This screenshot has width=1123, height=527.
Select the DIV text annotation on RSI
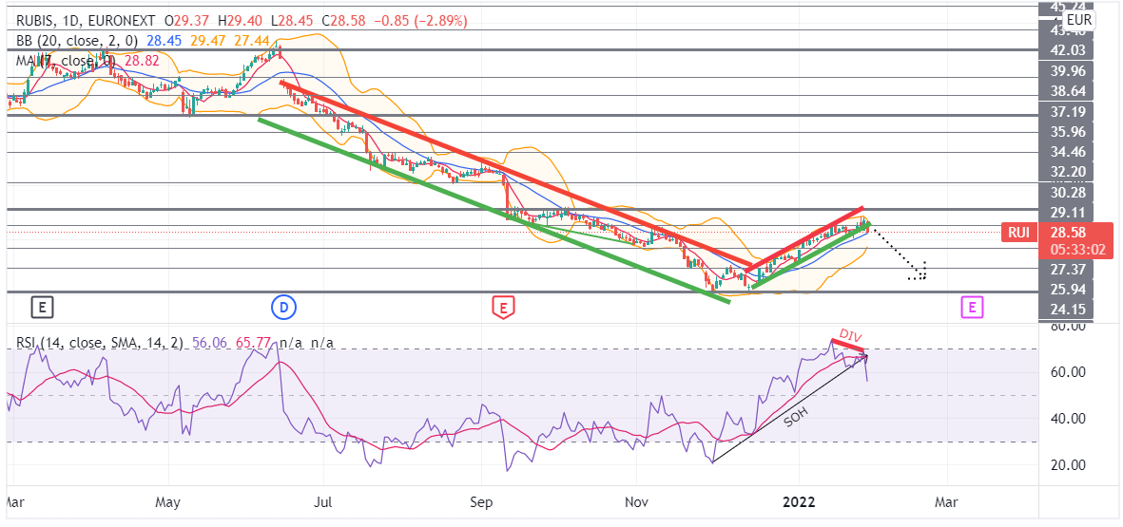click(851, 337)
